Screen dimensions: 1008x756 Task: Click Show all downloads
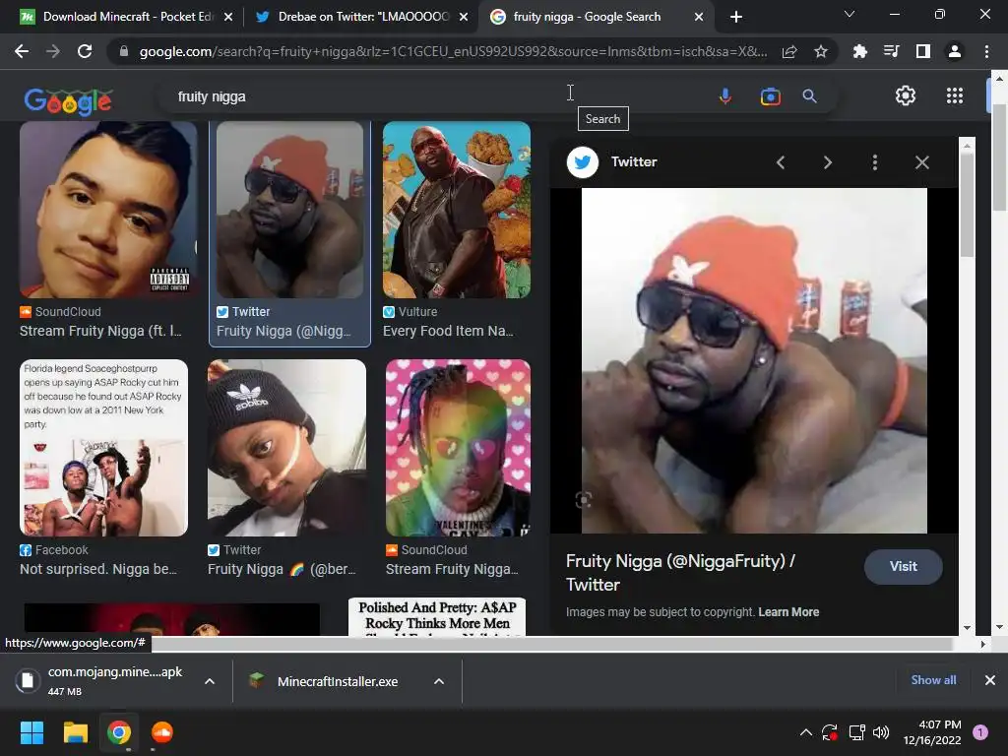tap(933, 680)
